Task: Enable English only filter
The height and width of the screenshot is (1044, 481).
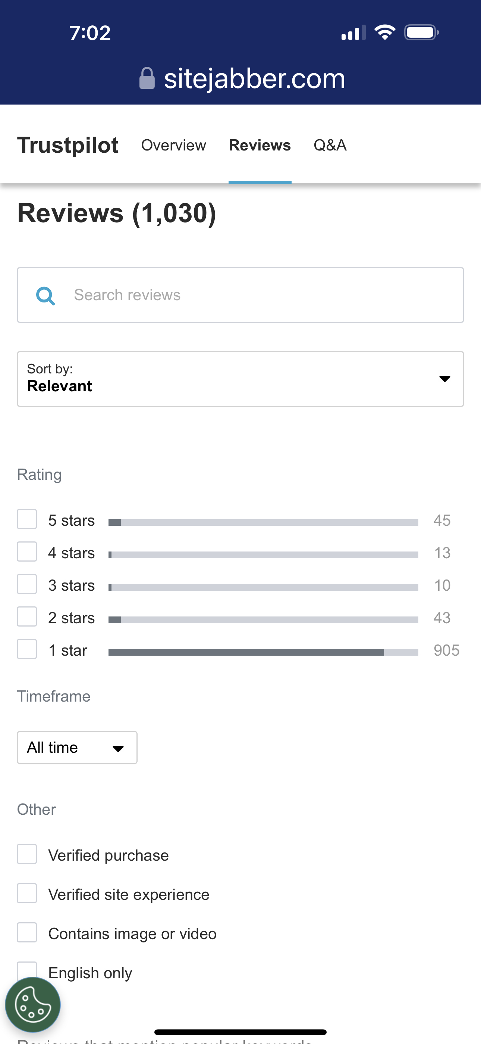Action: (27, 972)
